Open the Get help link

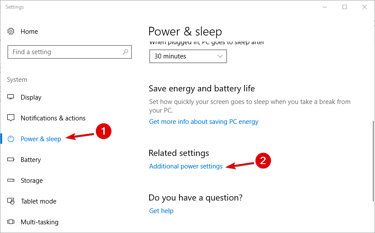click(x=161, y=211)
